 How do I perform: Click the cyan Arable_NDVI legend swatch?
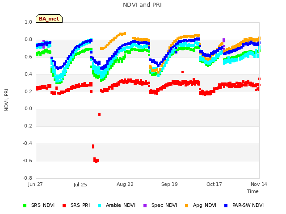[99, 206]
